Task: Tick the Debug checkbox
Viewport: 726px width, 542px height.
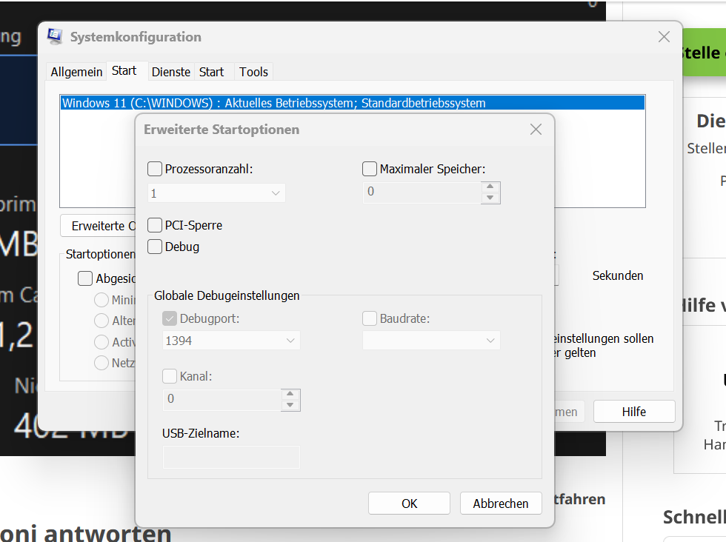Action: point(155,247)
